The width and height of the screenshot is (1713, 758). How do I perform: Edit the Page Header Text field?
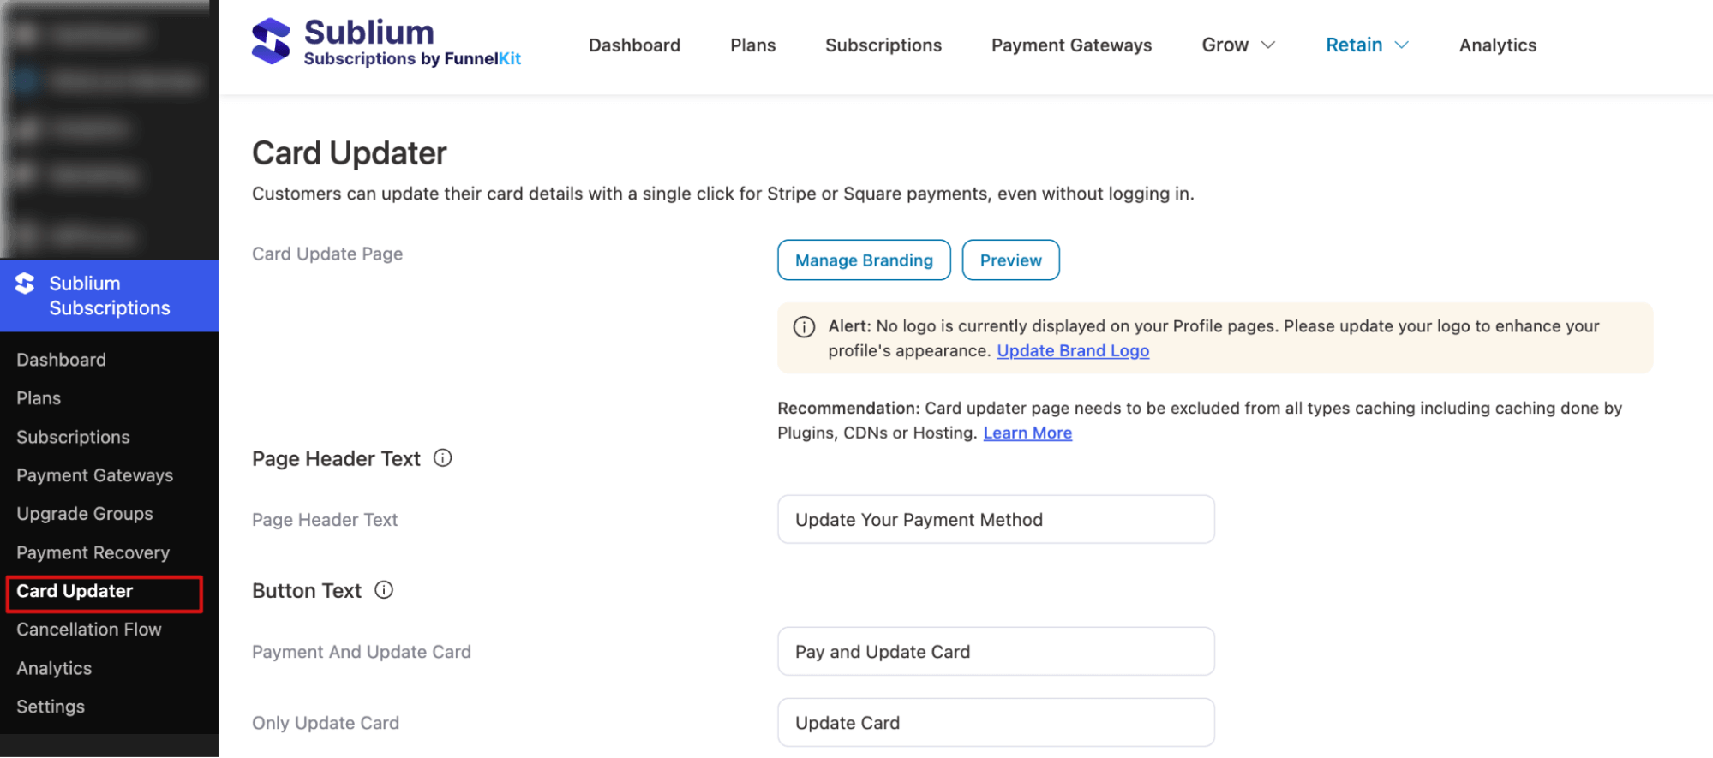[x=996, y=519]
